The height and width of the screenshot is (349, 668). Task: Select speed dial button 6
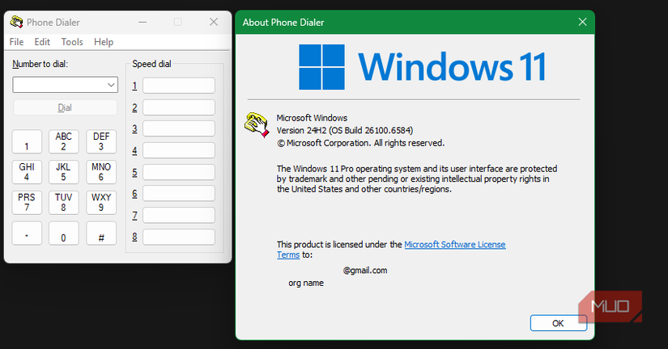178,193
